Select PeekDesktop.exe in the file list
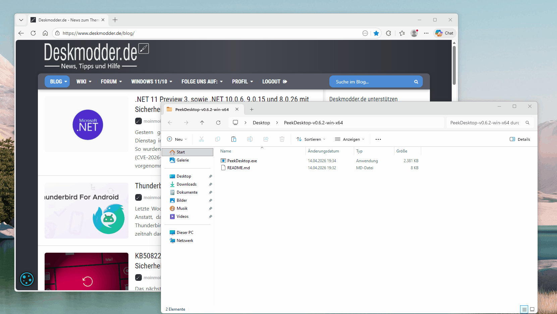 click(x=242, y=161)
